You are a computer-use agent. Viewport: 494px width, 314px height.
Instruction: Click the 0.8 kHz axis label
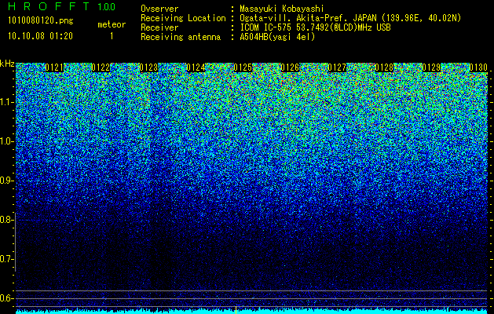(6, 220)
